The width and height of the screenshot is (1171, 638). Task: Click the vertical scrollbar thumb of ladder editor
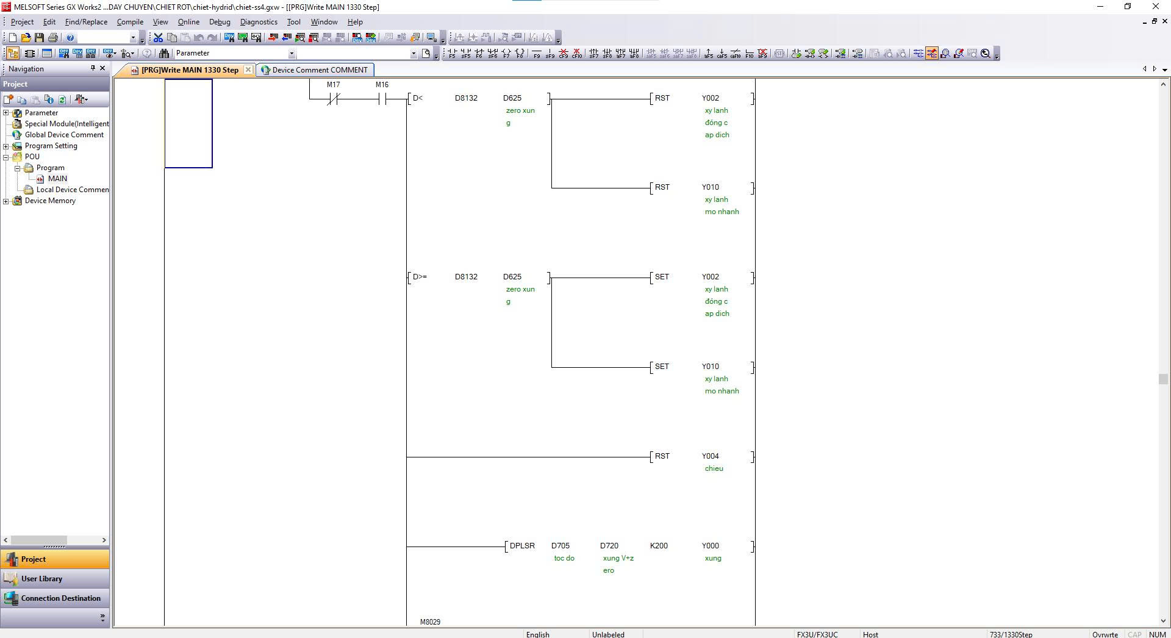[x=1163, y=379]
